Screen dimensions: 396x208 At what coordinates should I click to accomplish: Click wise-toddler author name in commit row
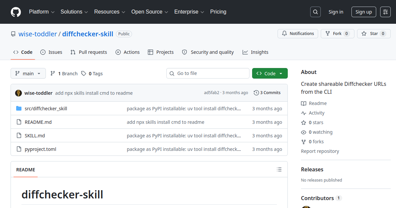click(x=38, y=93)
